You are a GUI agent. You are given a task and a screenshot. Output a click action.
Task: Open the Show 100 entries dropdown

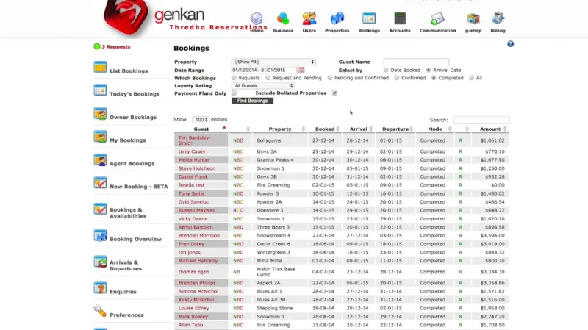pos(200,120)
